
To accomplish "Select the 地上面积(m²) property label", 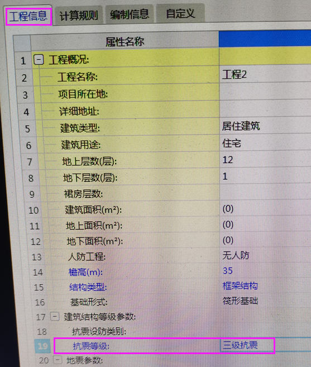I will coord(94,226).
